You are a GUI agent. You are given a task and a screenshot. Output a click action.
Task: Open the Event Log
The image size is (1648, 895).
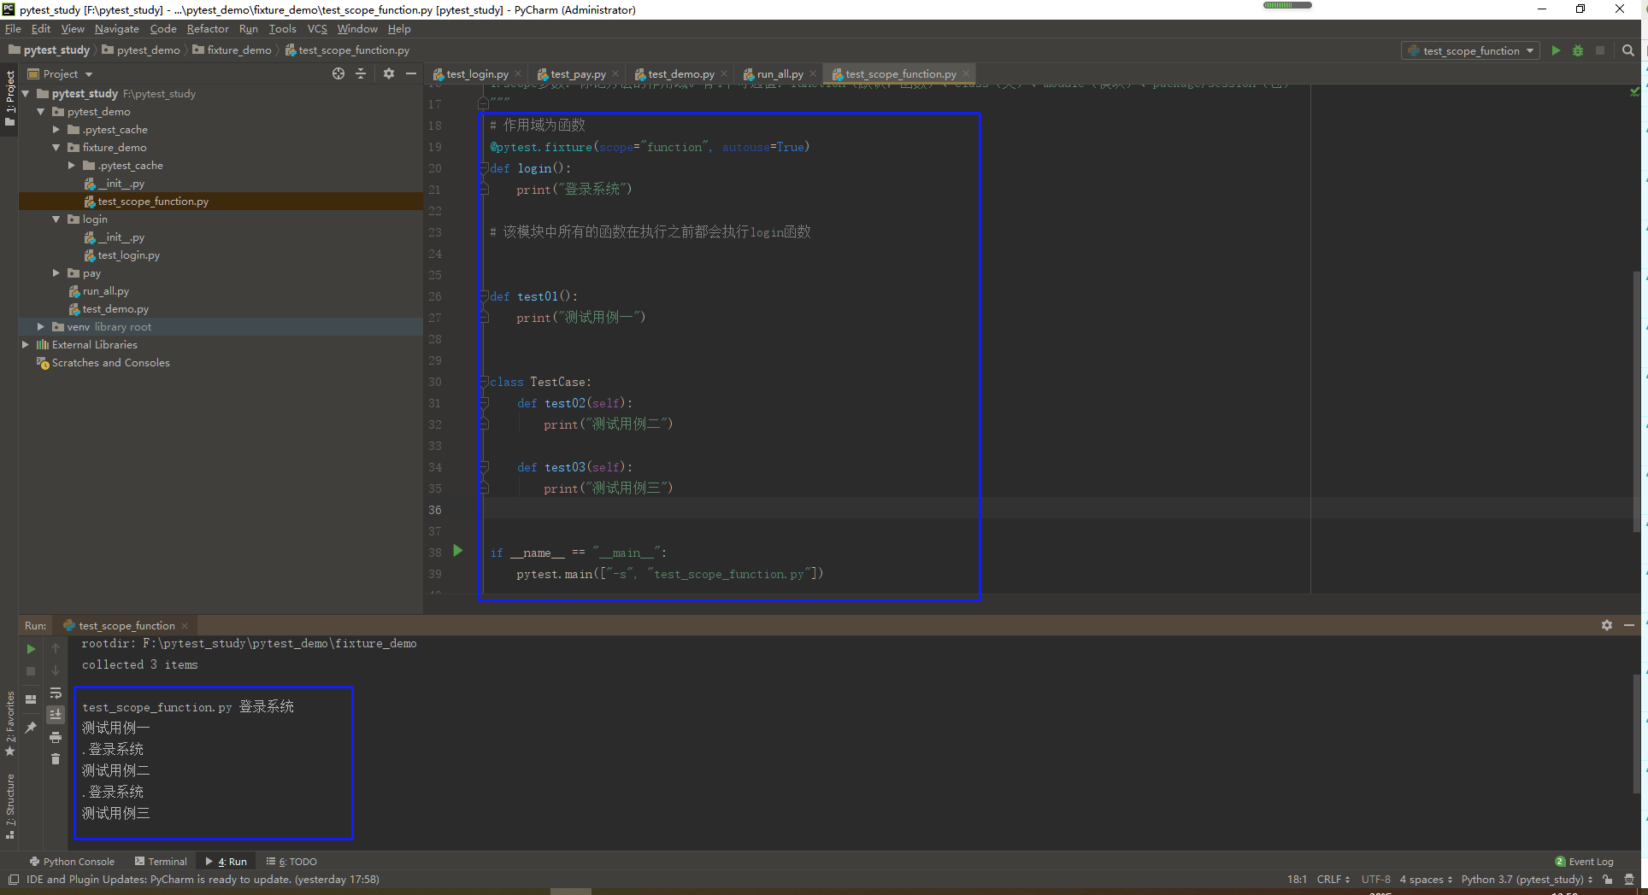pos(1584,862)
